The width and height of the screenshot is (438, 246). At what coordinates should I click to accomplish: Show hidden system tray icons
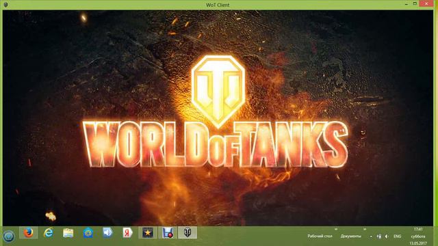click(x=371, y=236)
